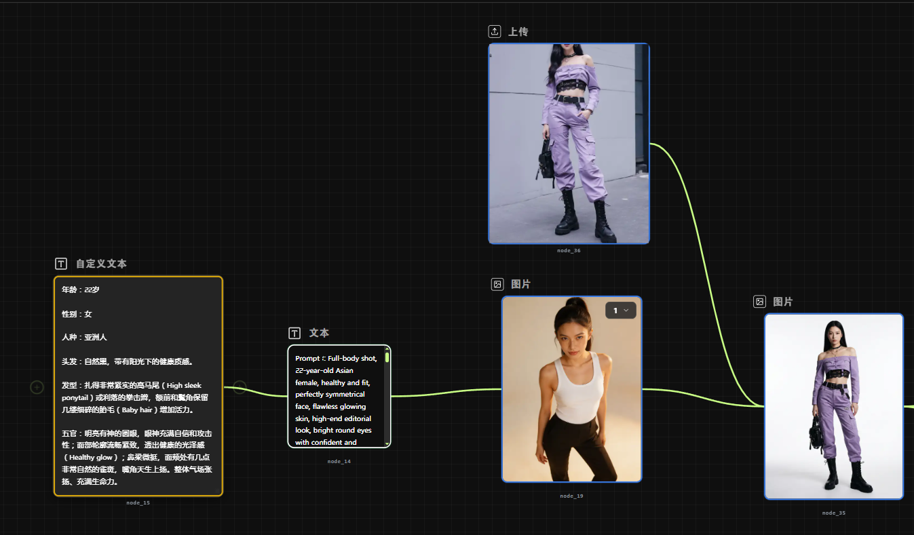Screen dimensions: 914x535
Task: Open the "1" dropdown on ponytail image
Action: [x=621, y=311]
